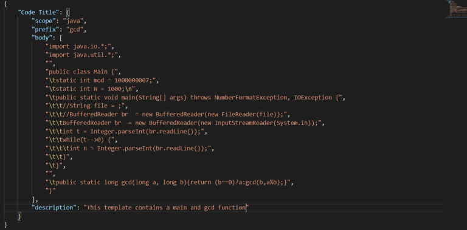Click the "Code Title" key
Screen dimensions: 467x230
tap(39, 12)
